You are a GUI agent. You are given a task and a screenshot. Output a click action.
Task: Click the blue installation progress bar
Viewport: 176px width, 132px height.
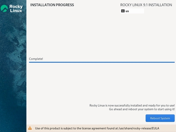[x=102, y=62]
